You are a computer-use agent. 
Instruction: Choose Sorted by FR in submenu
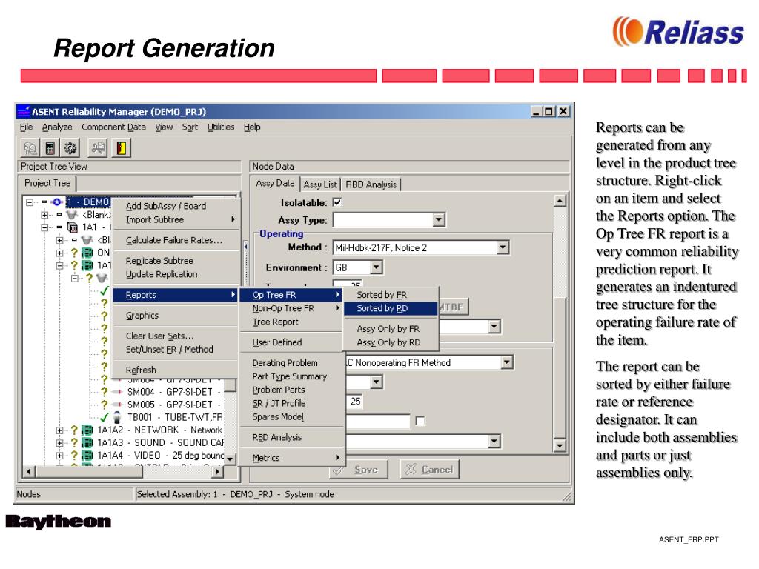(x=391, y=295)
